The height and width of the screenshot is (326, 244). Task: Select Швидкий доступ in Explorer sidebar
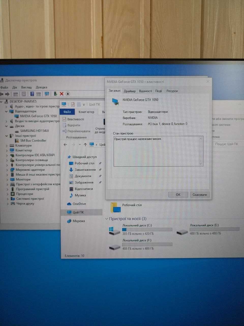84,157
